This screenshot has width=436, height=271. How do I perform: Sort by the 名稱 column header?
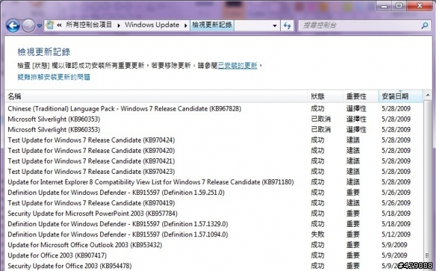point(156,96)
